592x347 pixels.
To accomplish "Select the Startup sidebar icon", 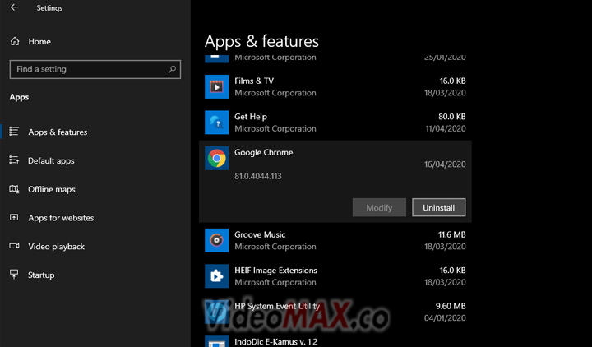I will [14, 274].
